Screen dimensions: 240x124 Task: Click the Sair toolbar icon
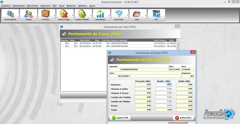(156, 15)
